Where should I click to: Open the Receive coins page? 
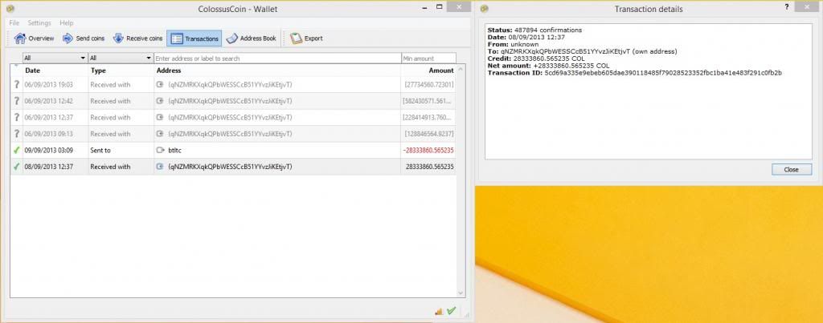(137, 38)
